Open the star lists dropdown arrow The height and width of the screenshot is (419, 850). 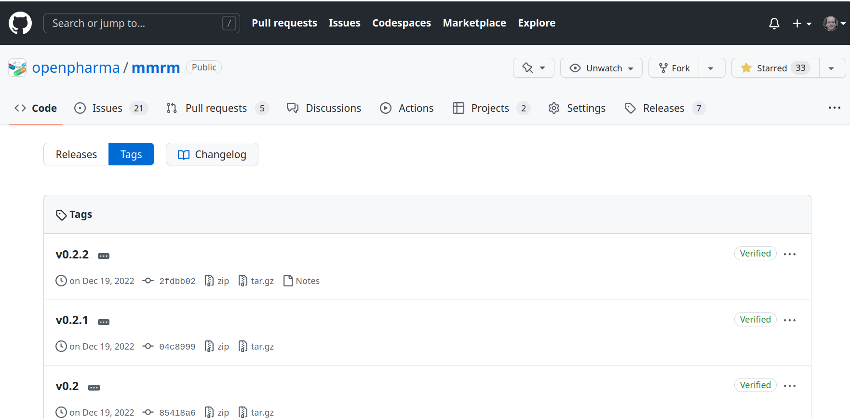pyautogui.click(x=831, y=68)
